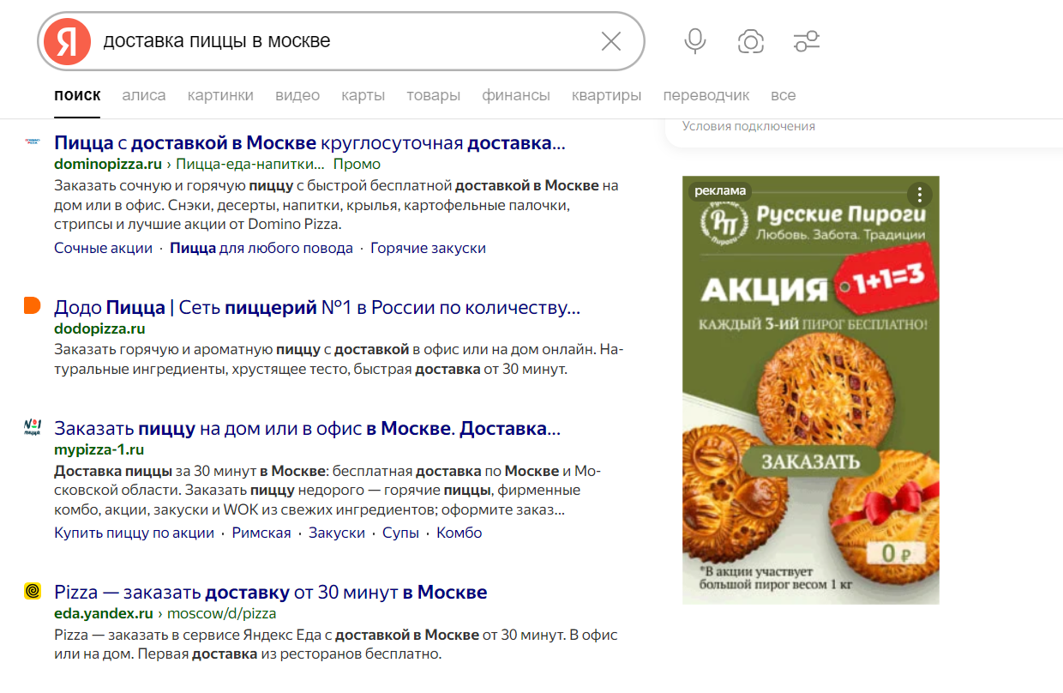Click inside the search input field
This screenshot has width=1063, height=693.
(343, 40)
